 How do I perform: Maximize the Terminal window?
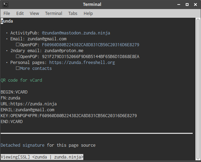(187, 4)
